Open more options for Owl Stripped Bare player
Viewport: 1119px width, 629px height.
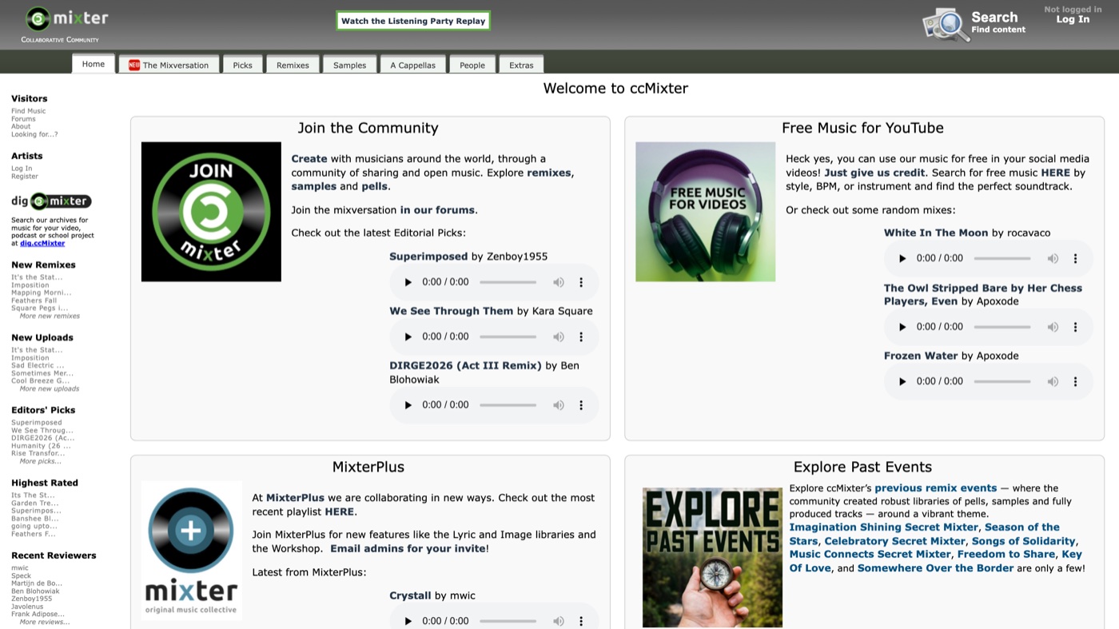pyautogui.click(x=1075, y=327)
